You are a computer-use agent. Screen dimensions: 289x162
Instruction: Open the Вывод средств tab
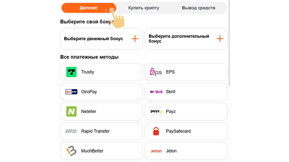pyautogui.click(x=198, y=8)
